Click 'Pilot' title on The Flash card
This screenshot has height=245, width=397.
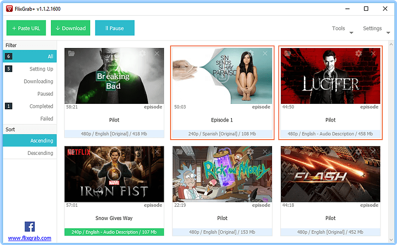(x=330, y=218)
